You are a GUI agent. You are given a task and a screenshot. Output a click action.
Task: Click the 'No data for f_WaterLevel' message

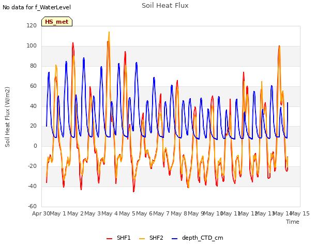[37, 7]
